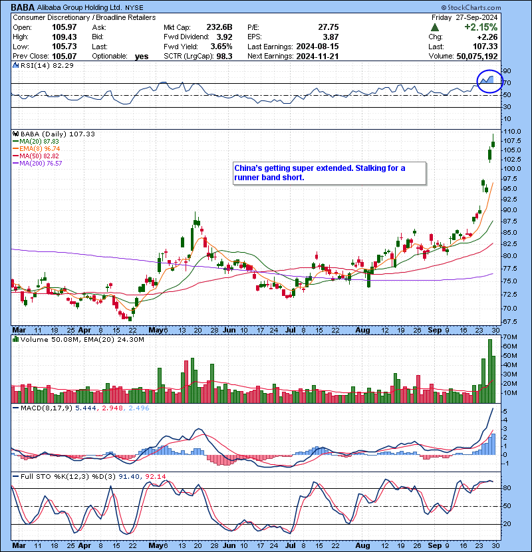Click the Last price value 107.33 in header
Screen dimensions: 532x552
coord(485,47)
